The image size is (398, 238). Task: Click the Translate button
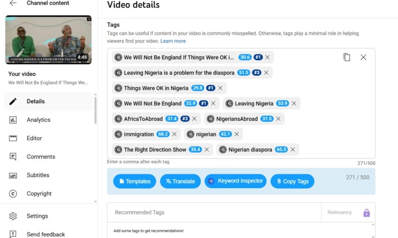(x=180, y=181)
